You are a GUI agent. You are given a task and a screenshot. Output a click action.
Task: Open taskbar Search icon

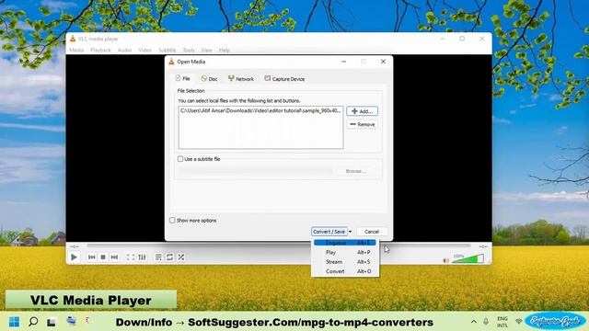tap(33, 322)
